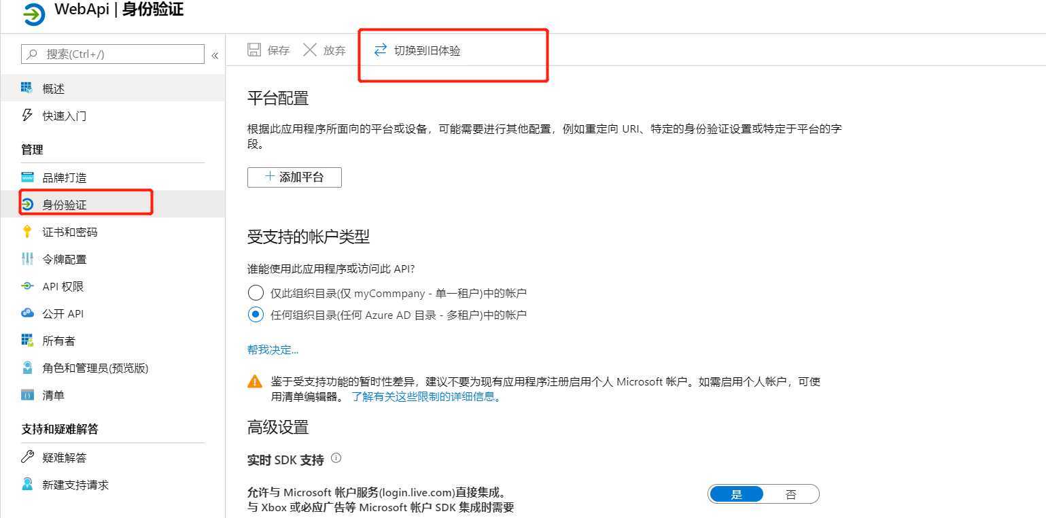Screen dimensions: 1046x518
Task: Click the 放弃 X icon
Action: click(x=310, y=50)
